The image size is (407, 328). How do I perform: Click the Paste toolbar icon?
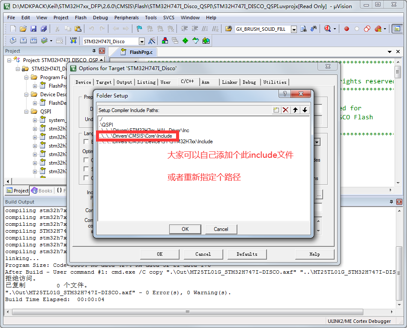coord(78,29)
